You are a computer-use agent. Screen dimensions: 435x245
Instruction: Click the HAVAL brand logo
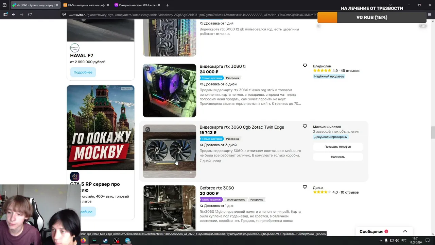75,48
